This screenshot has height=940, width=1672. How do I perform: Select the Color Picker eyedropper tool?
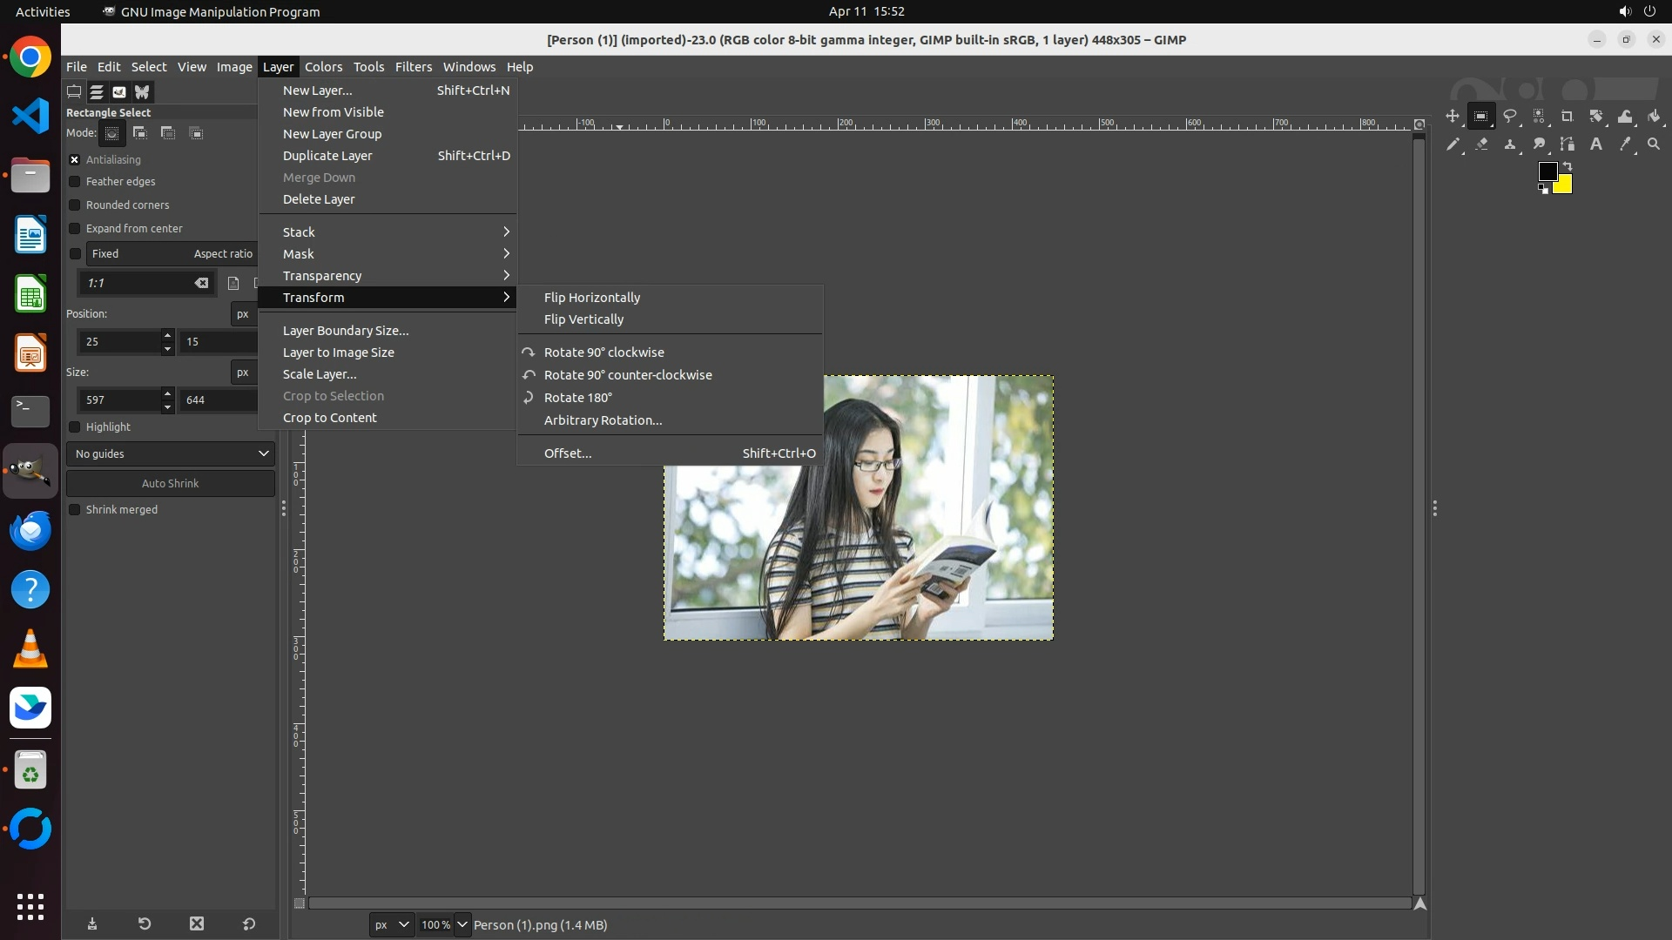click(x=1625, y=144)
